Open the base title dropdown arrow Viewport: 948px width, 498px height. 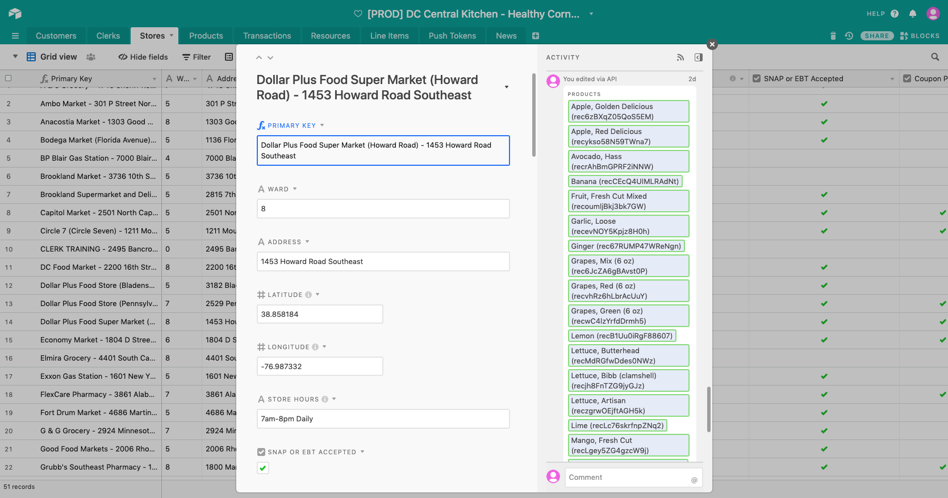pos(591,14)
